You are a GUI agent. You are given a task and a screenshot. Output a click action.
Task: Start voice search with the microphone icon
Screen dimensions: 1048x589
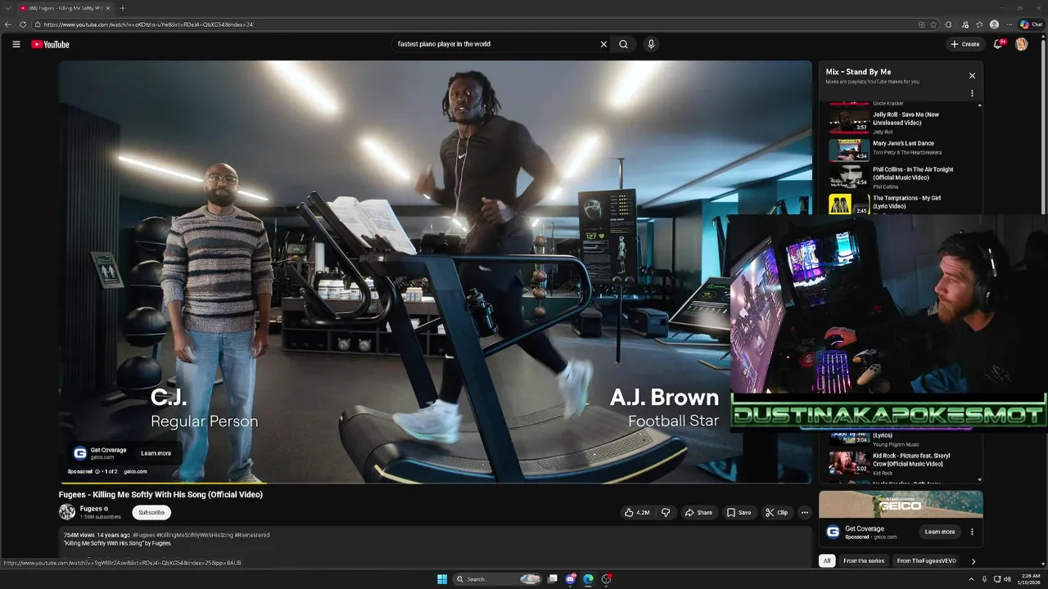click(x=651, y=44)
